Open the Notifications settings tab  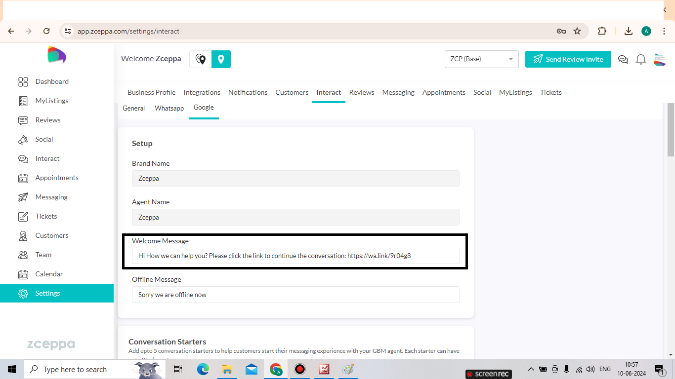tap(248, 92)
